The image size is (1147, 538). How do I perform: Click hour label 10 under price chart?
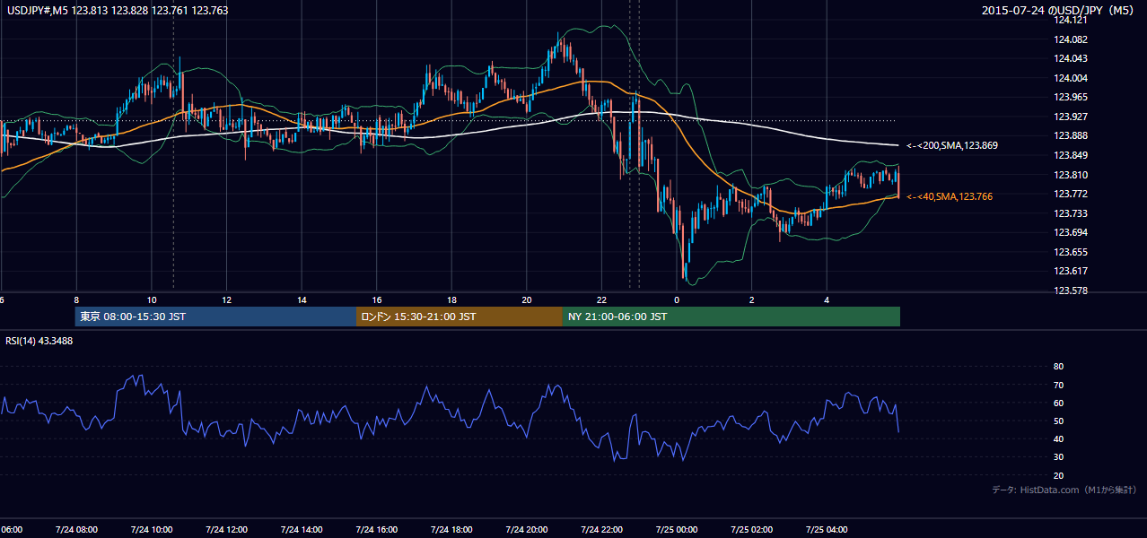(152, 299)
